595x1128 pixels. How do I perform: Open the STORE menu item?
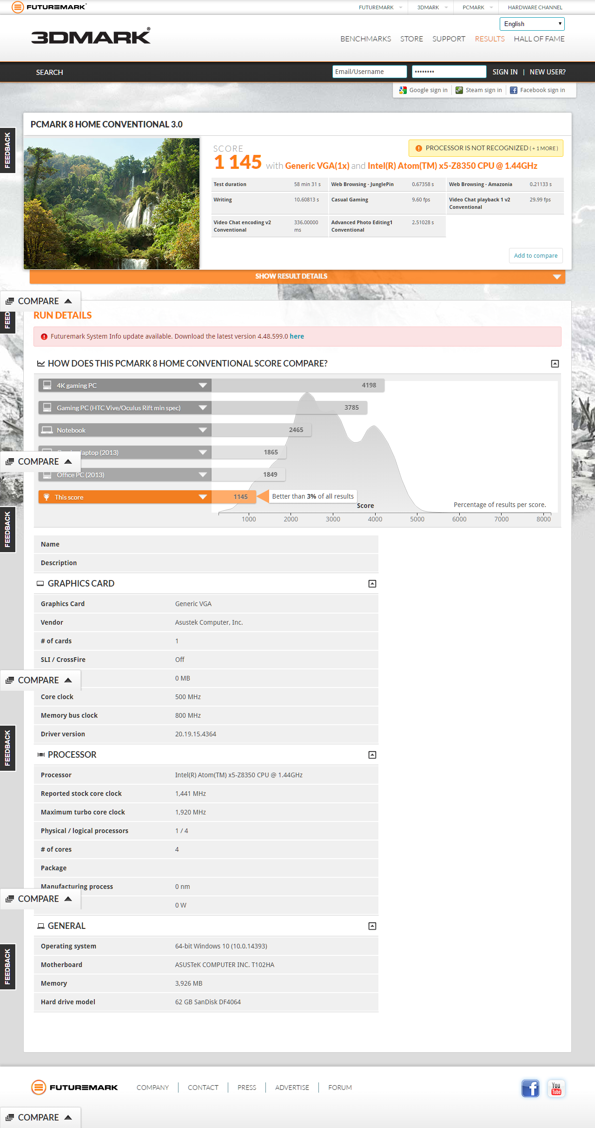(412, 39)
